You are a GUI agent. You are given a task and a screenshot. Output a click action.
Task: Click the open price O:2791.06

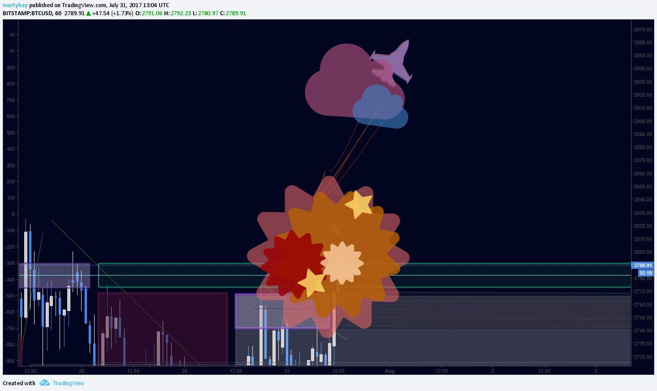click(x=149, y=13)
